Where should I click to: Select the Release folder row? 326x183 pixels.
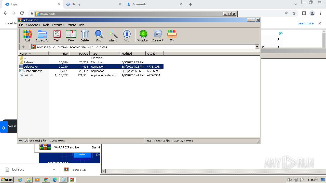(x=91, y=62)
